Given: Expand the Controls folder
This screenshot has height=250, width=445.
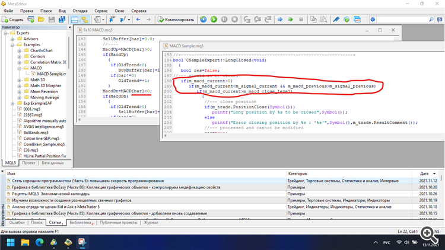Looking at the screenshot, I should pos(20,56).
